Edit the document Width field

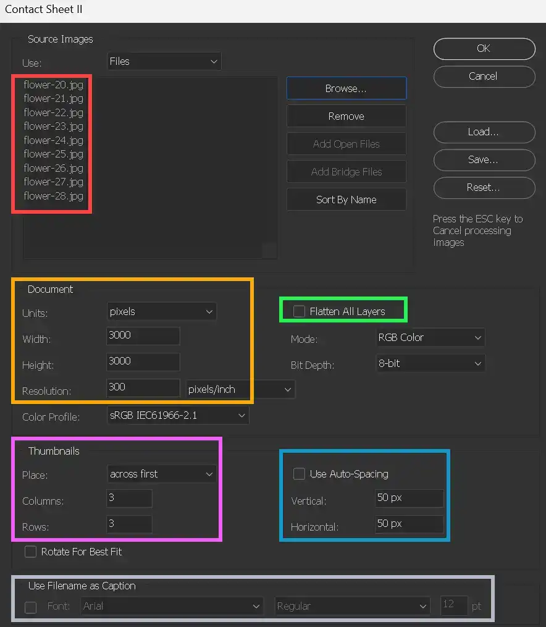[143, 336]
